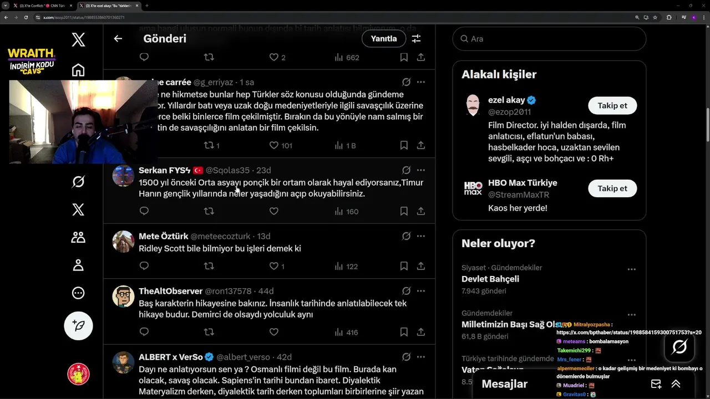
Task: Click the X logo in the sidebar top
Action: [x=78, y=39]
